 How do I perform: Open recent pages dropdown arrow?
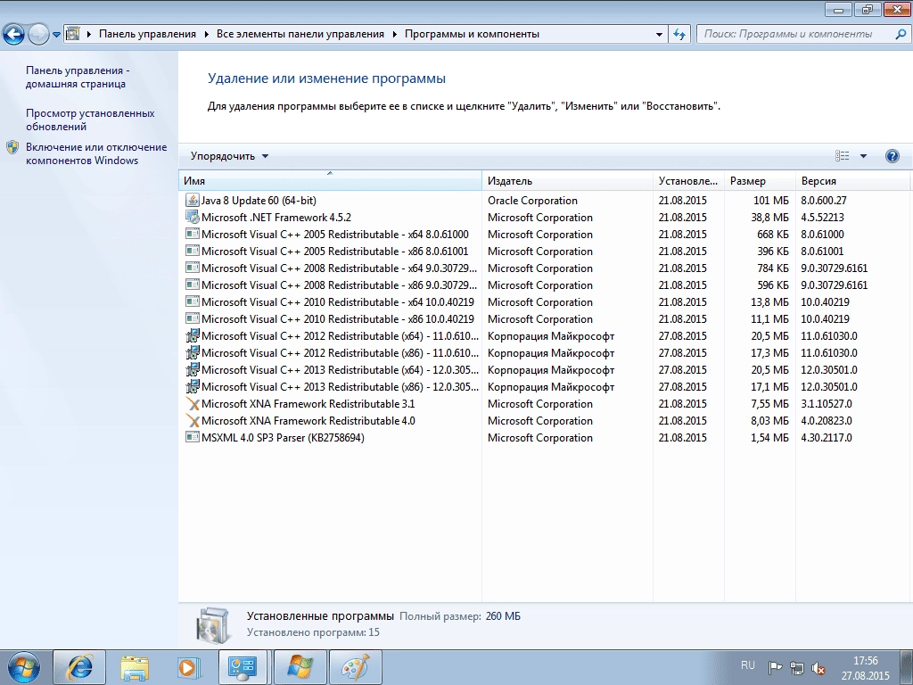pyautogui.click(x=56, y=35)
